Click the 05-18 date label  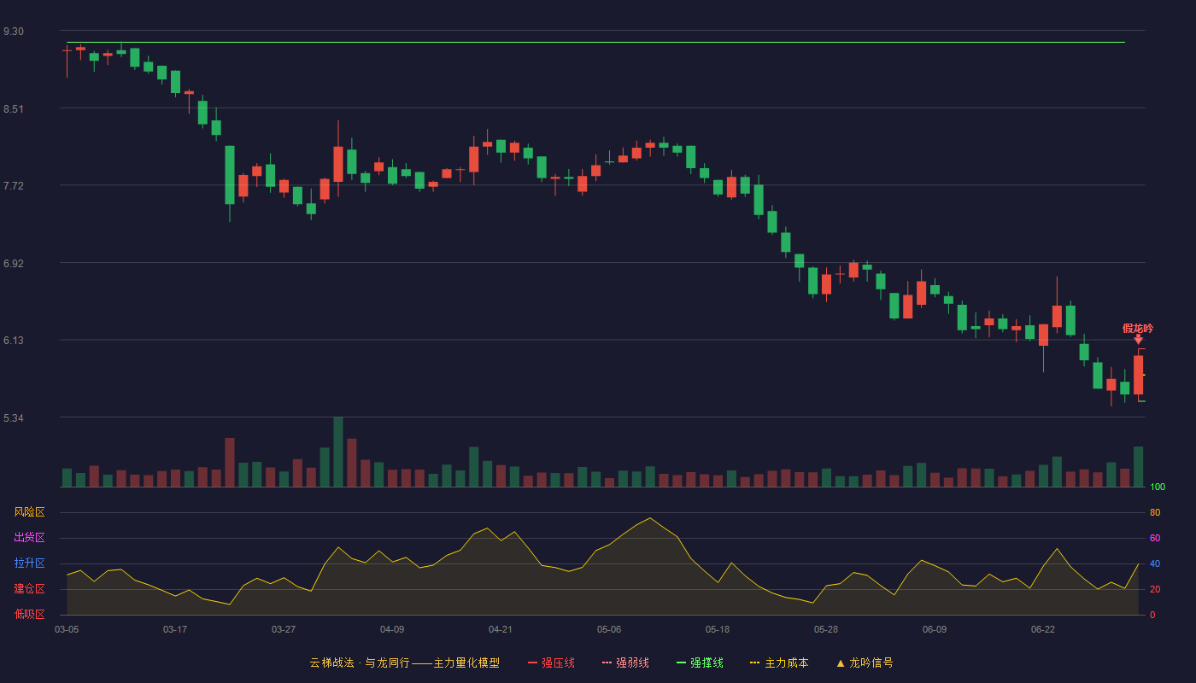click(x=718, y=629)
